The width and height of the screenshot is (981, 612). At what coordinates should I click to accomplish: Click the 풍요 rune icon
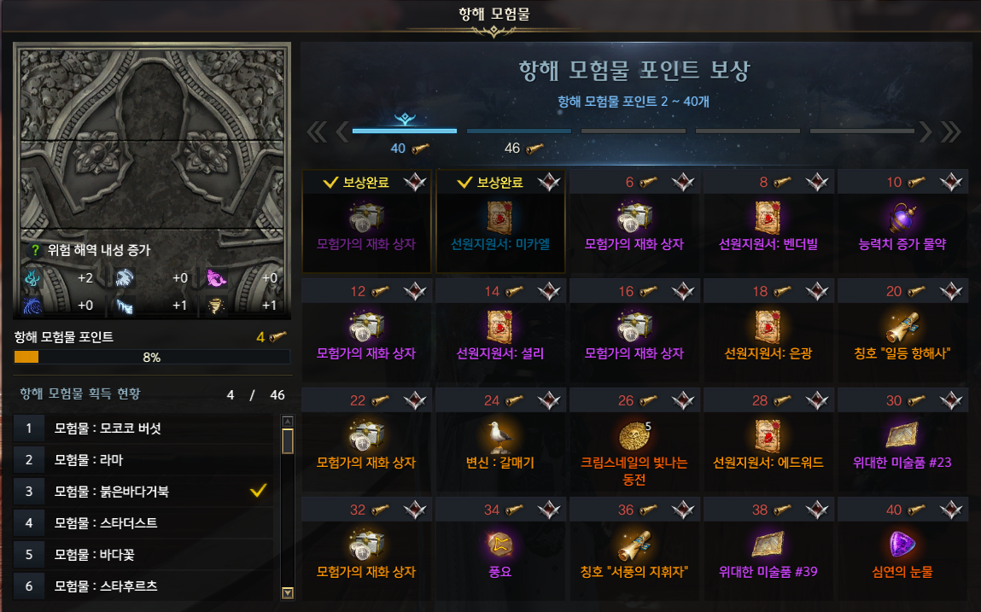[499, 545]
